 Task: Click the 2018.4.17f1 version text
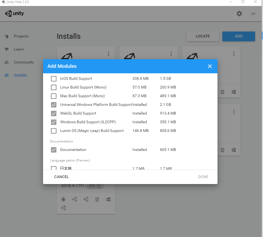coord(72,186)
